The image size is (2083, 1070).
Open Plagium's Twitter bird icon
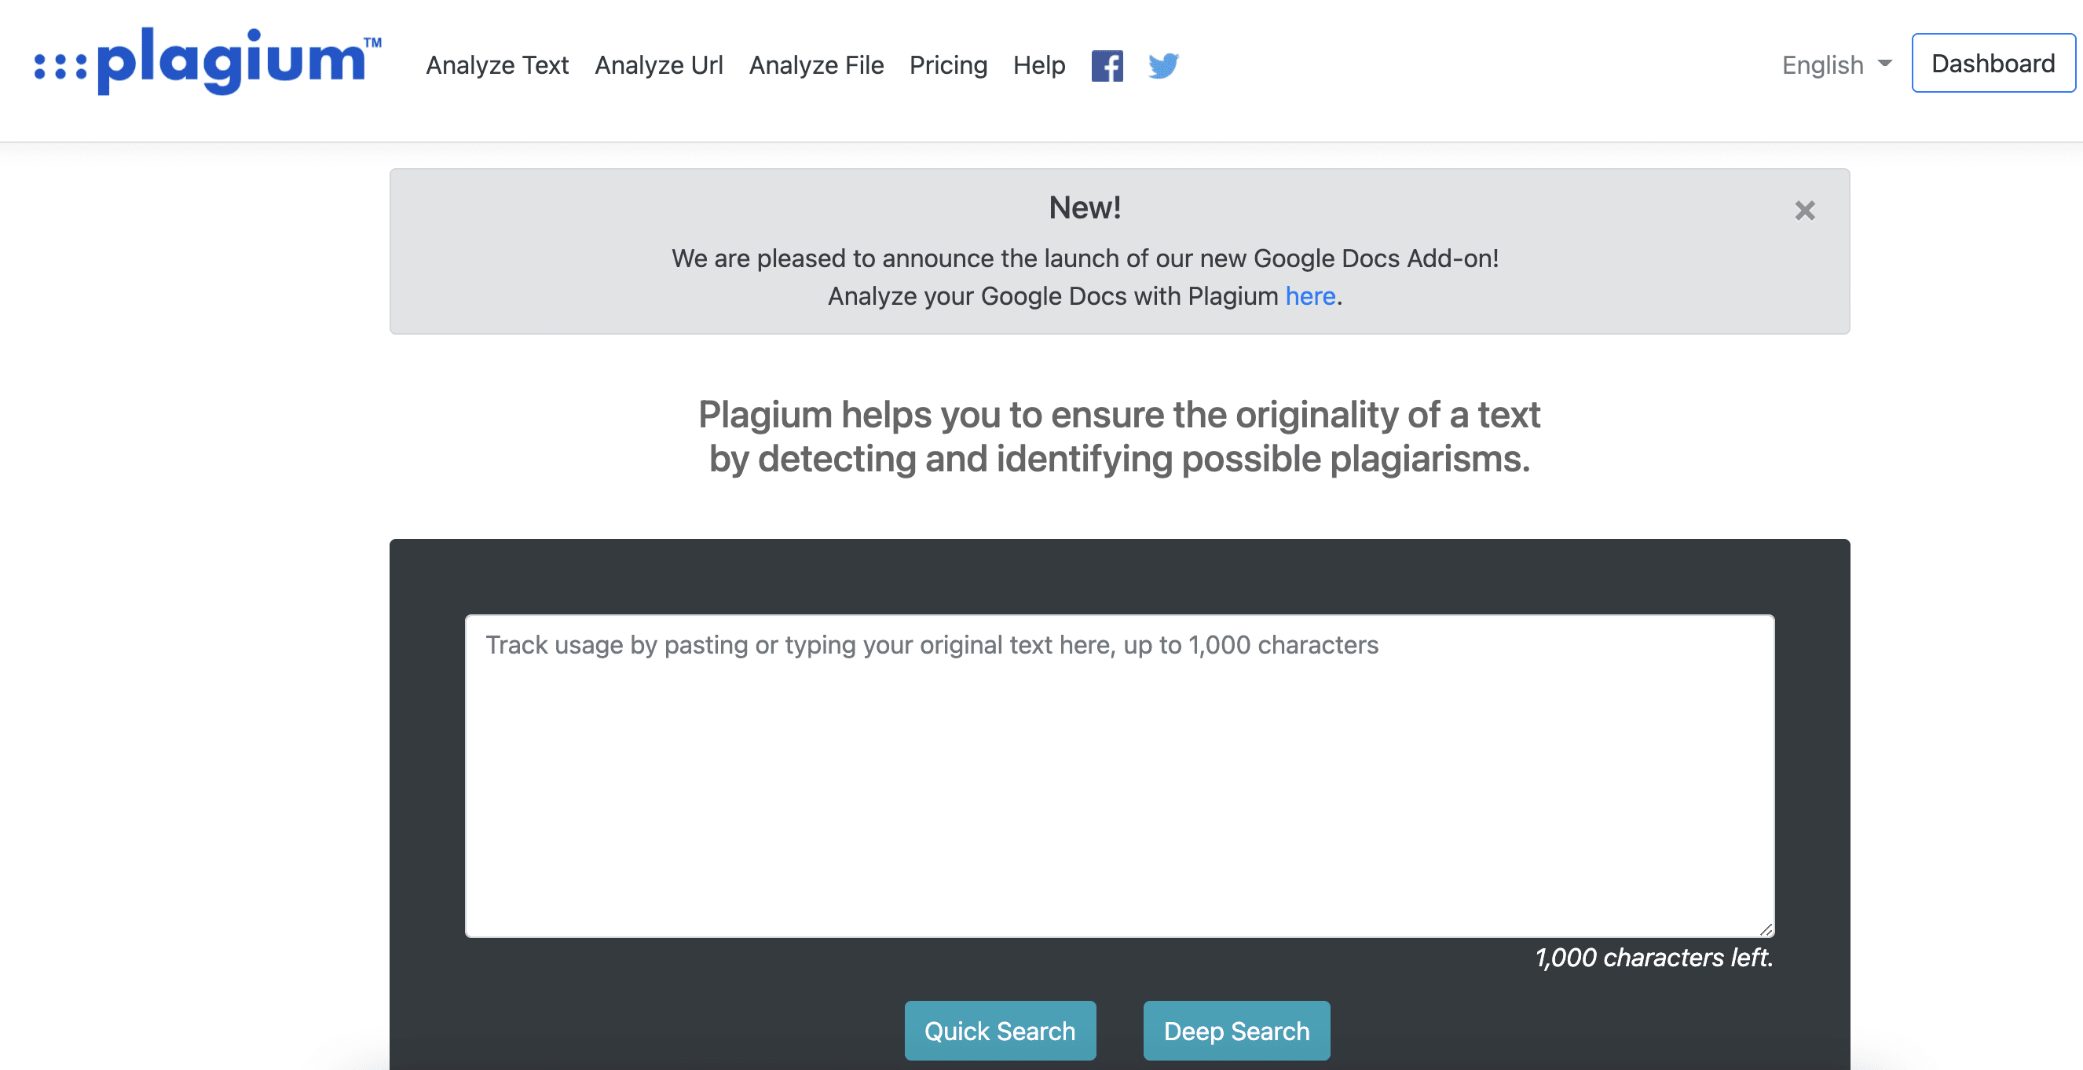1163,65
